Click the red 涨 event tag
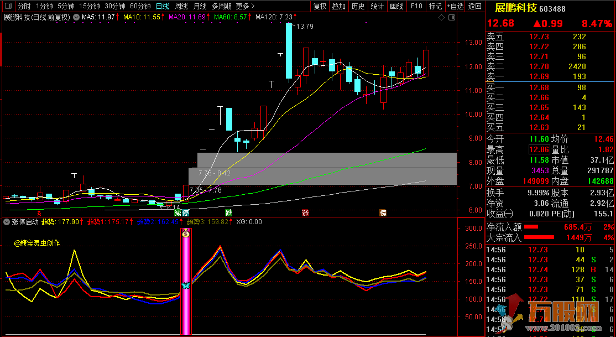 point(305,213)
